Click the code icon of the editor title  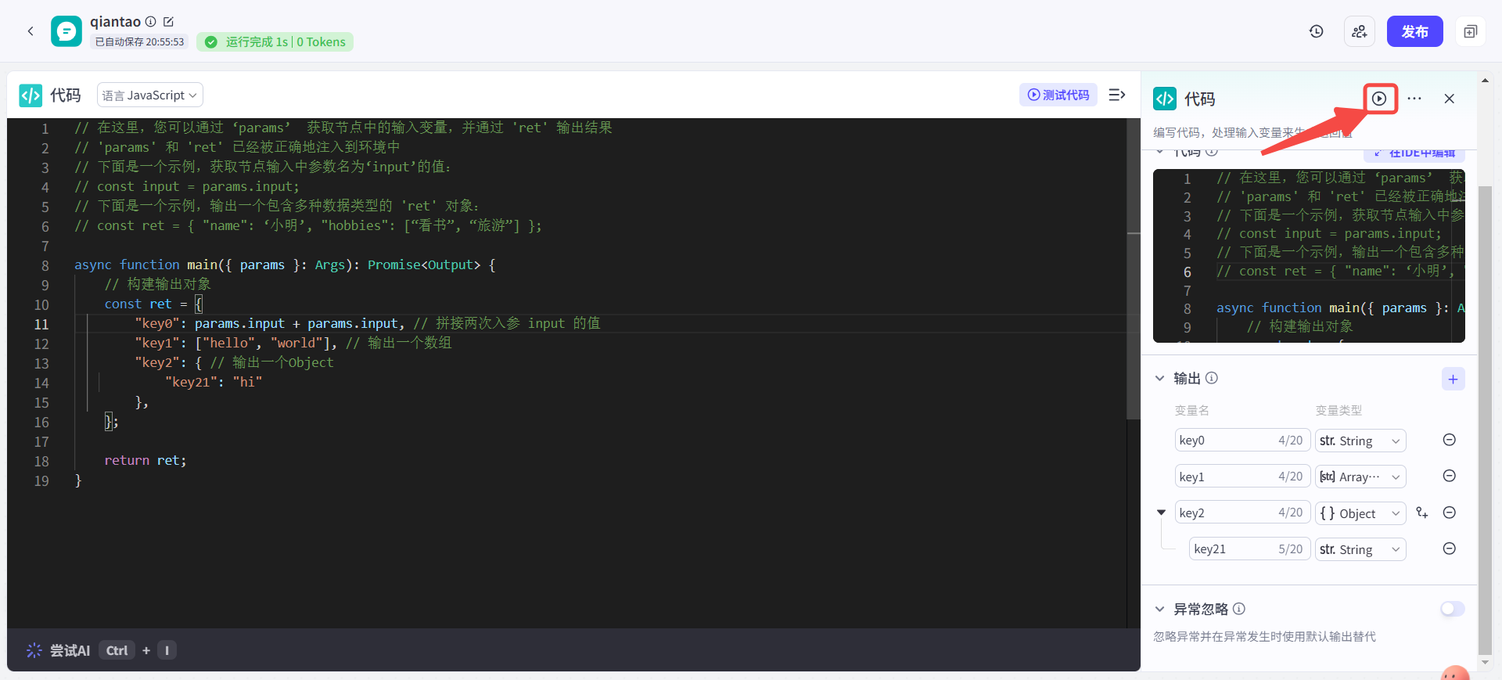[x=31, y=95]
